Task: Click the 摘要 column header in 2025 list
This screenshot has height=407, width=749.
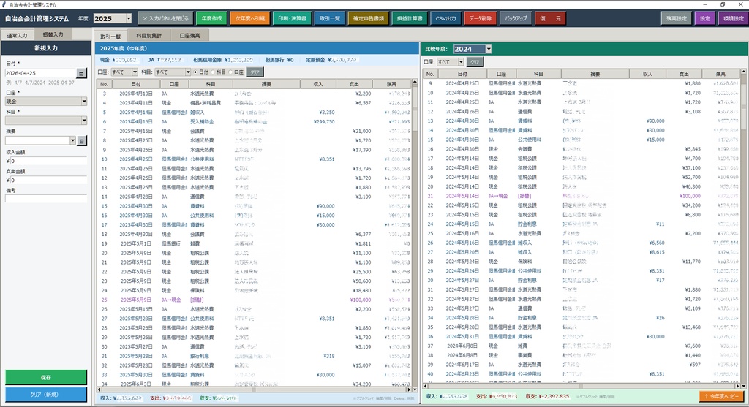Action: click(266, 84)
